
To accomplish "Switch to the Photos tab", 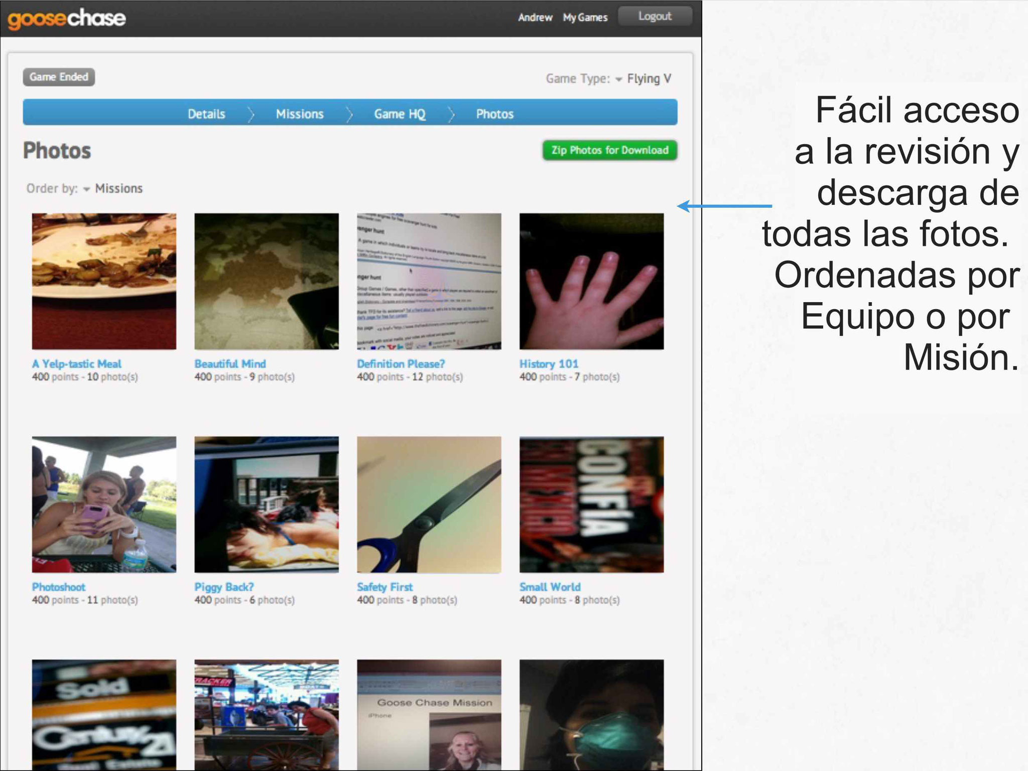I will tap(494, 114).
